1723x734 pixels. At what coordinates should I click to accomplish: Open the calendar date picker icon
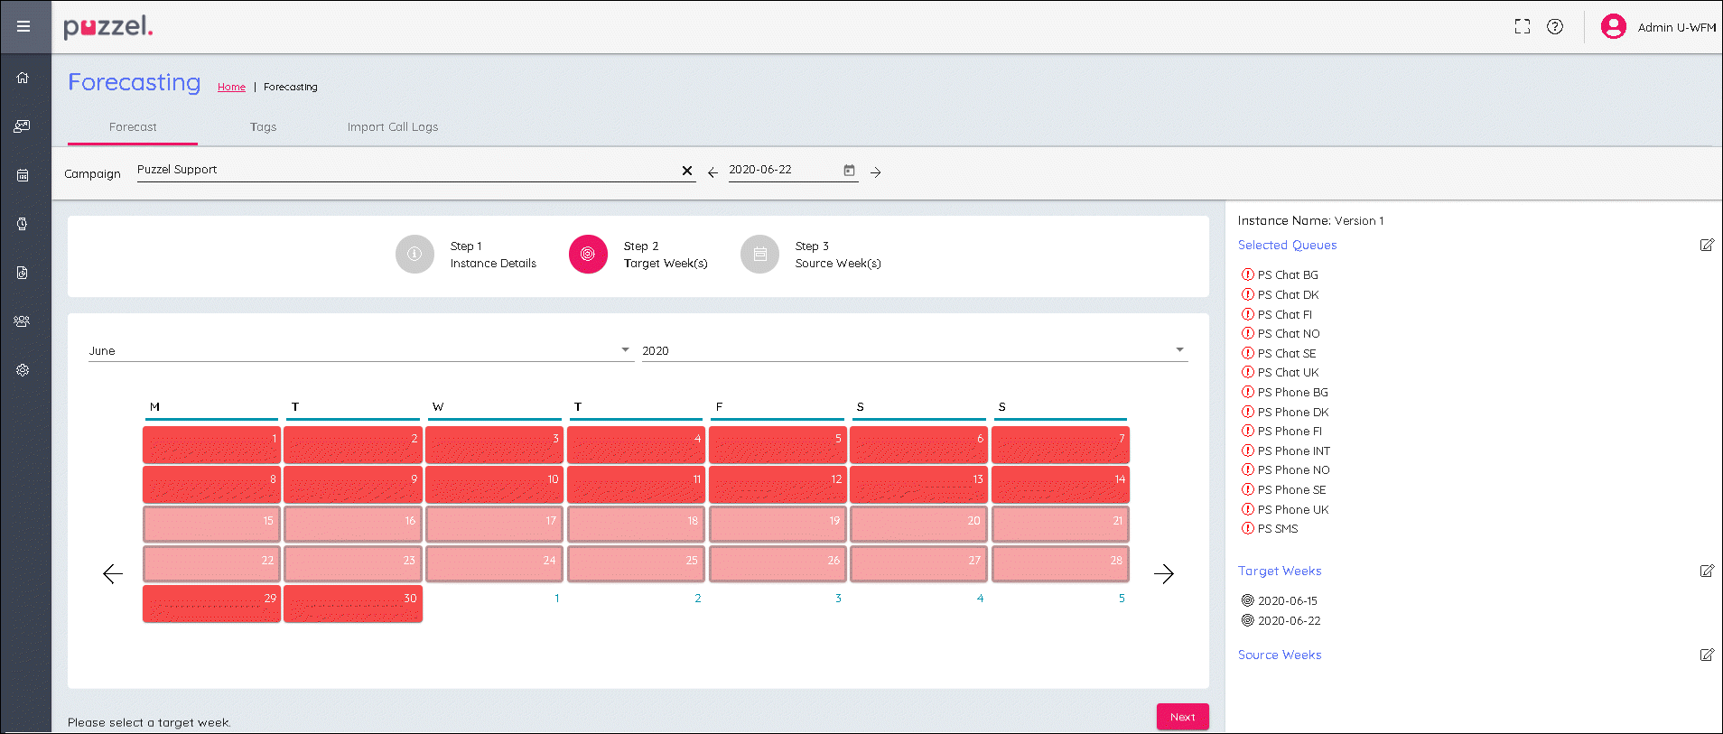point(849,171)
